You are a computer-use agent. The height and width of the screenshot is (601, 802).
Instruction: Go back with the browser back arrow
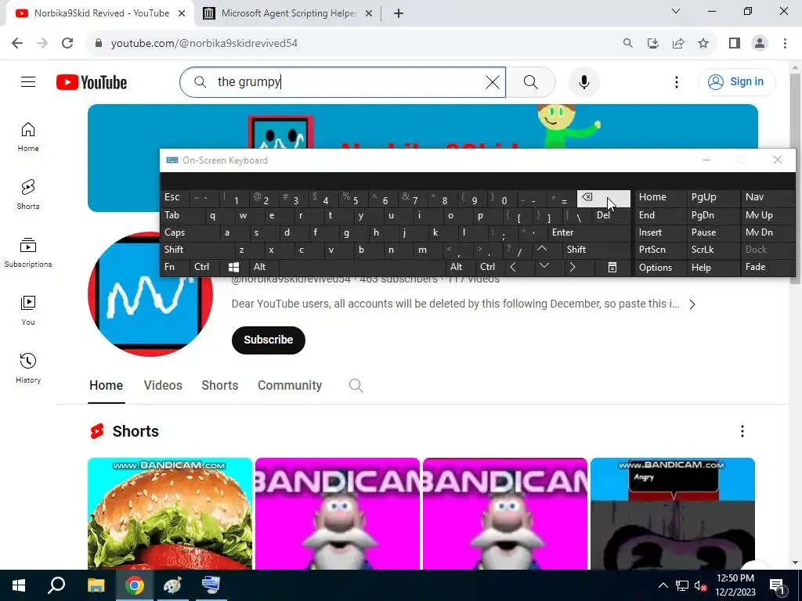(17, 43)
